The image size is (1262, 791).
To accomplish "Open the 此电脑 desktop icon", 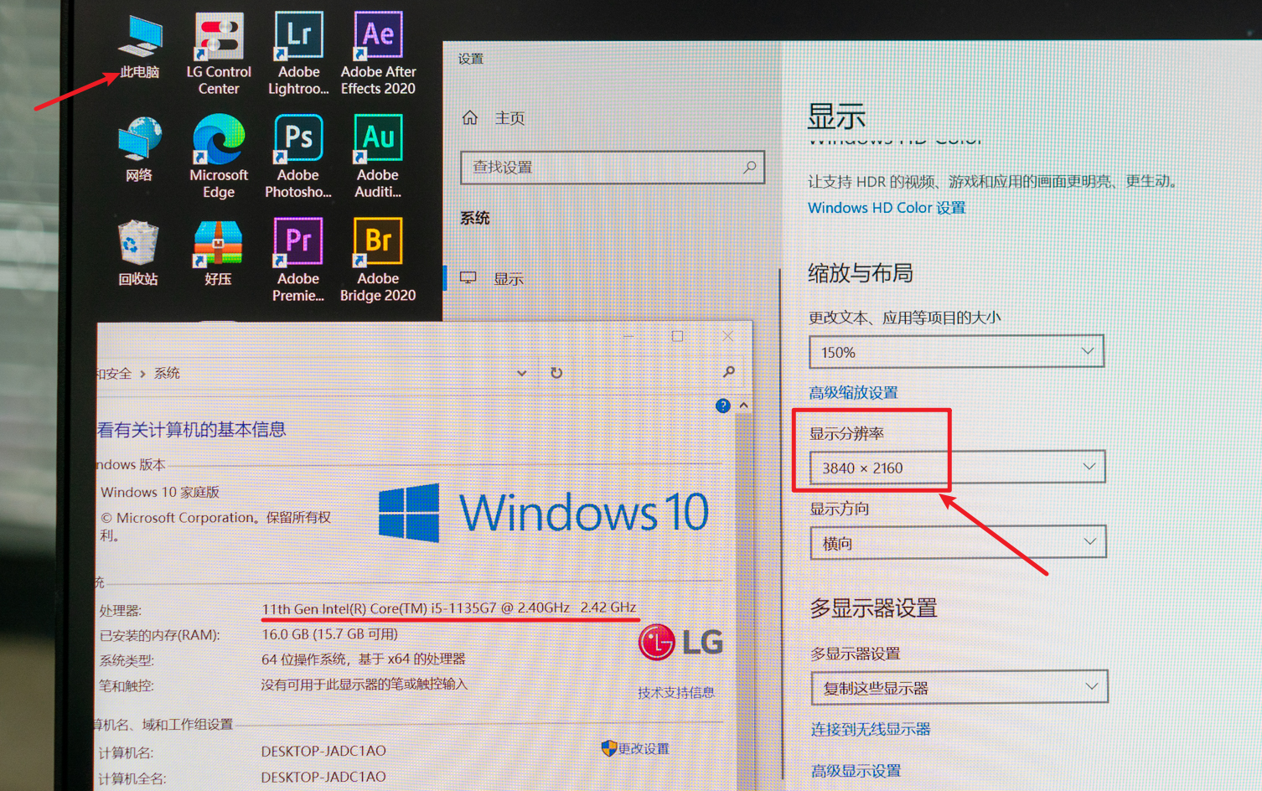I will tap(139, 40).
